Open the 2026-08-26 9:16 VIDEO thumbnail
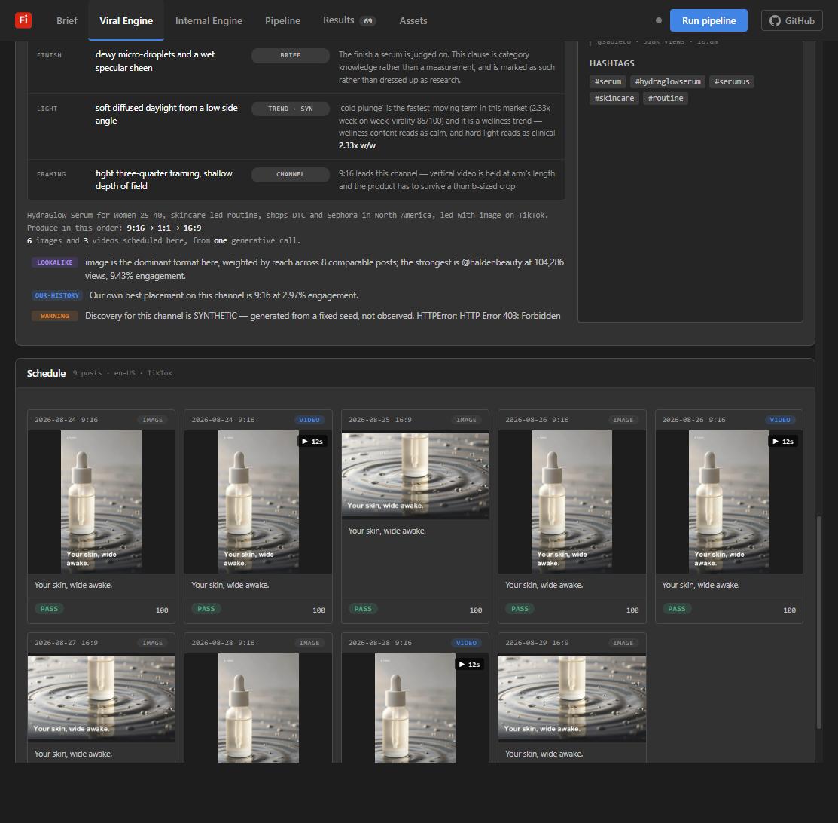 (x=729, y=501)
